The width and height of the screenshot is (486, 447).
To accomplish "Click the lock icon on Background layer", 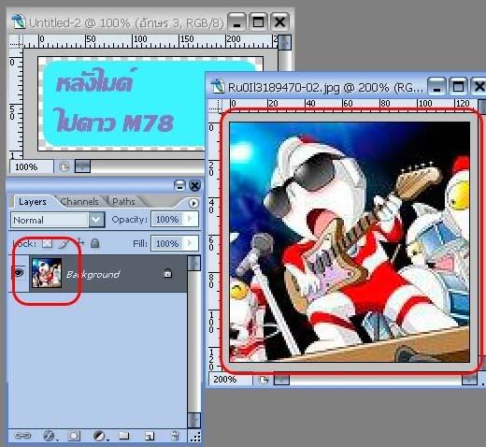I will [x=167, y=273].
